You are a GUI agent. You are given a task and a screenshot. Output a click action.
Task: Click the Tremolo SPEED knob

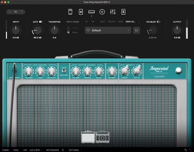125,71
